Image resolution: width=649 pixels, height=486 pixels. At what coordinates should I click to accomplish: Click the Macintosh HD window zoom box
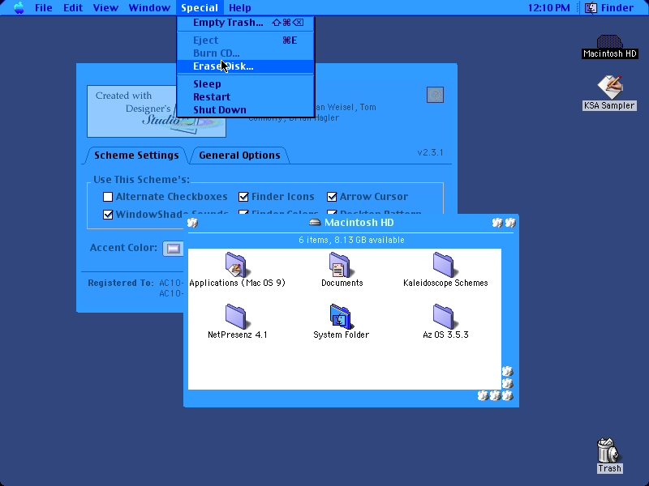497,223
